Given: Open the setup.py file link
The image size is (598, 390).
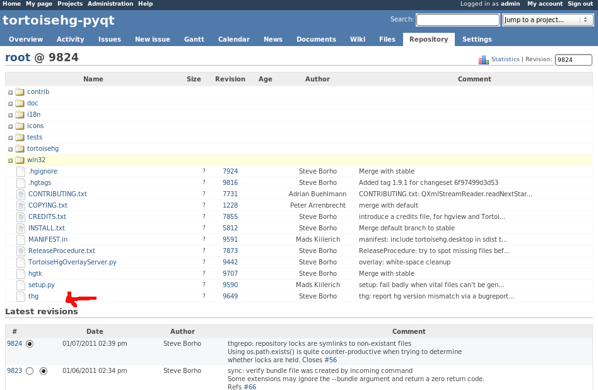Looking at the screenshot, I should (x=42, y=285).
